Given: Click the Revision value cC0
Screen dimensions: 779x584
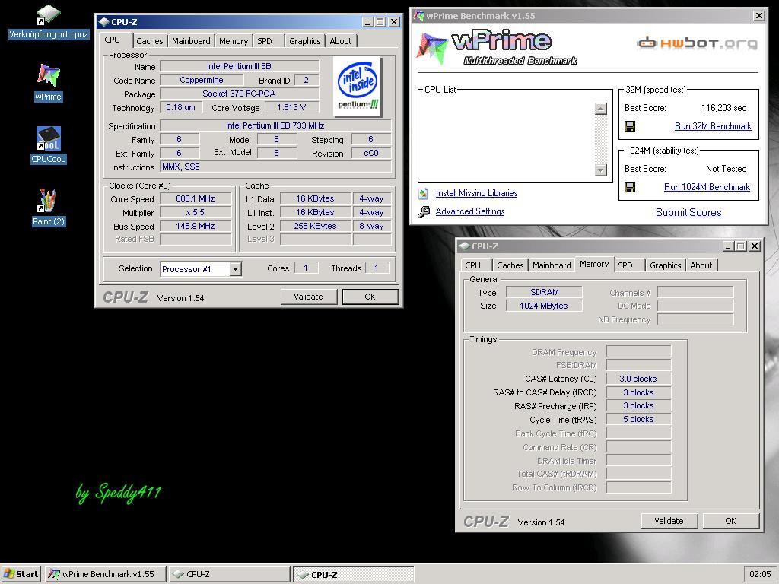Looking at the screenshot, I should coord(371,154).
